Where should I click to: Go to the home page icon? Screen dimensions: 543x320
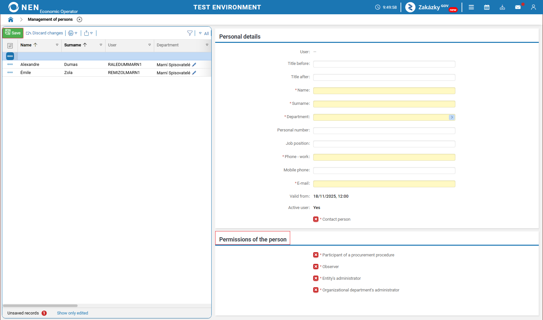(x=11, y=19)
